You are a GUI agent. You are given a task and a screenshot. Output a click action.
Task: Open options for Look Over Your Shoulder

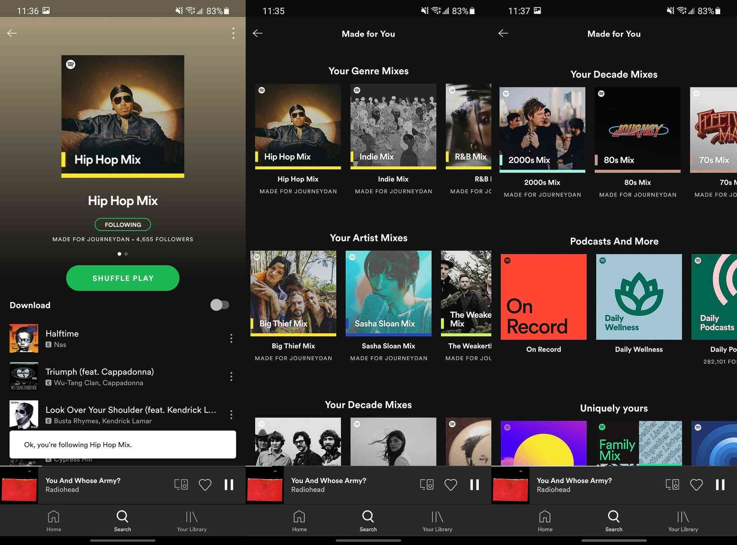click(x=231, y=414)
